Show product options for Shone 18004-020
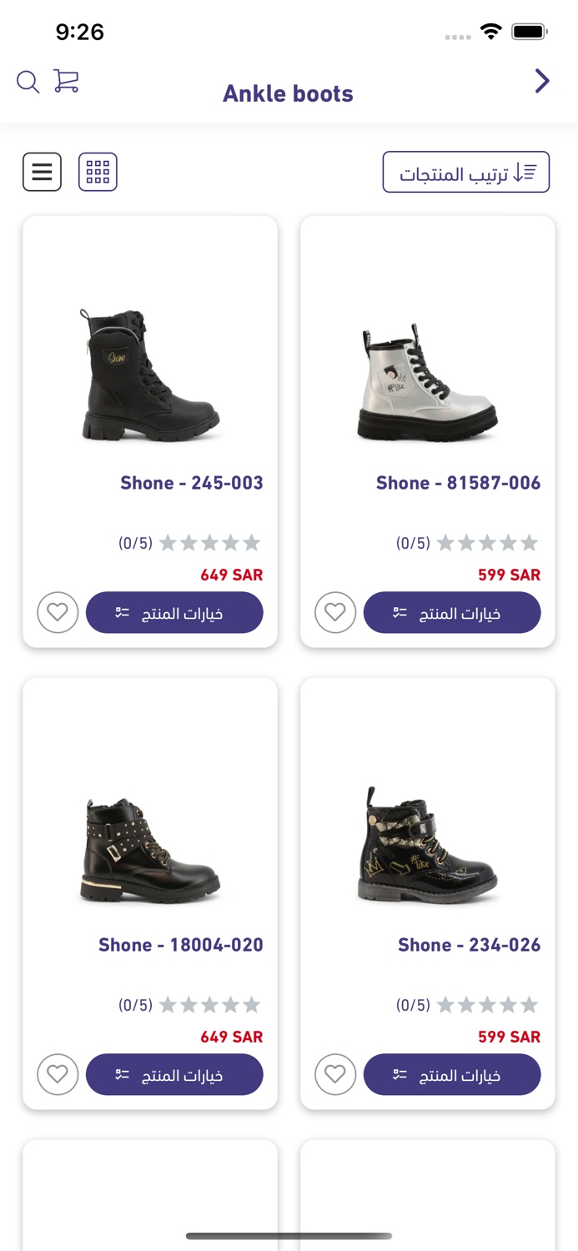578x1251 pixels. [174, 1074]
